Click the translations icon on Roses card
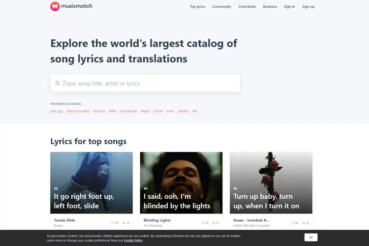 click(304, 223)
